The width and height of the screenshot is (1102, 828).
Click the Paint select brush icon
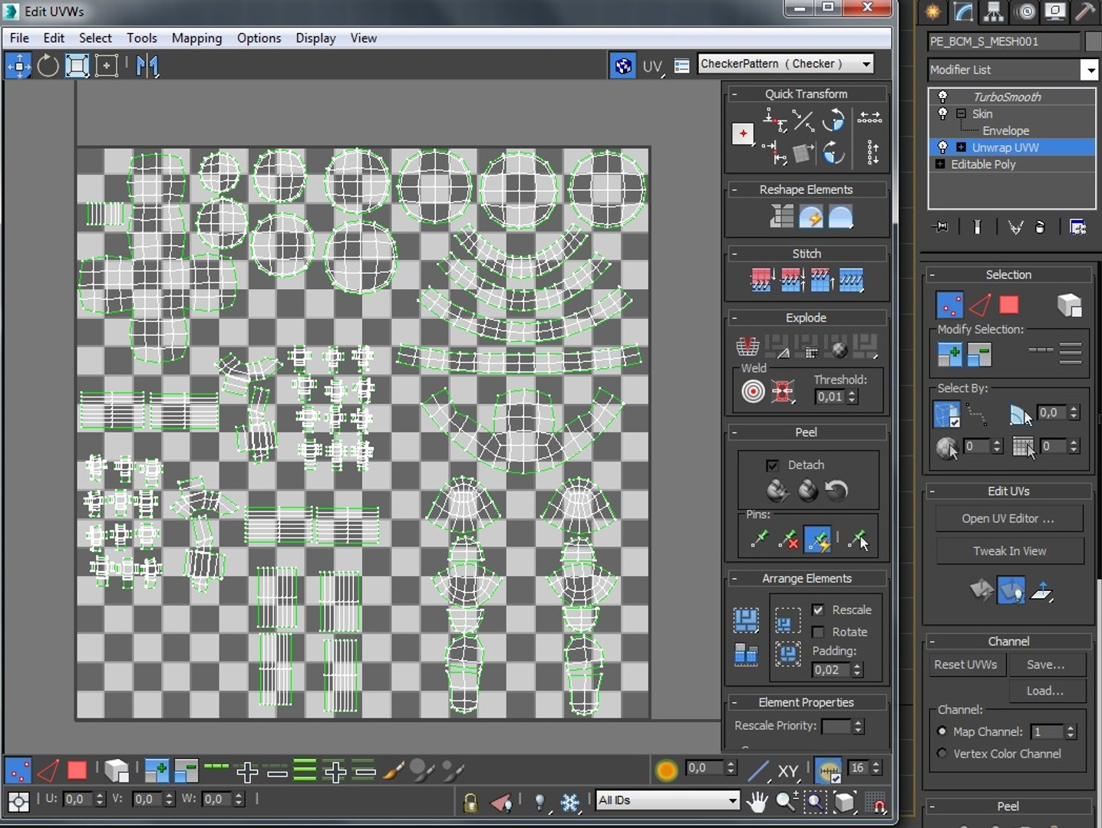click(x=393, y=770)
